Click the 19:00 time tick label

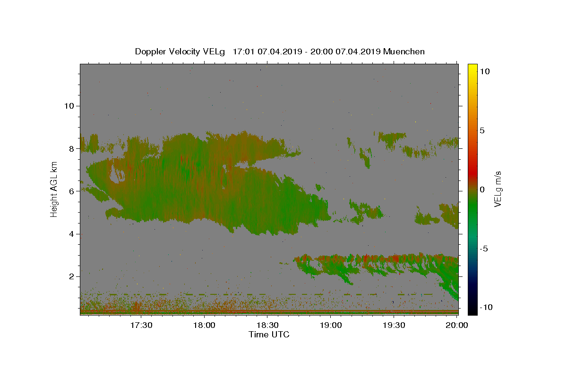[x=331, y=325]
